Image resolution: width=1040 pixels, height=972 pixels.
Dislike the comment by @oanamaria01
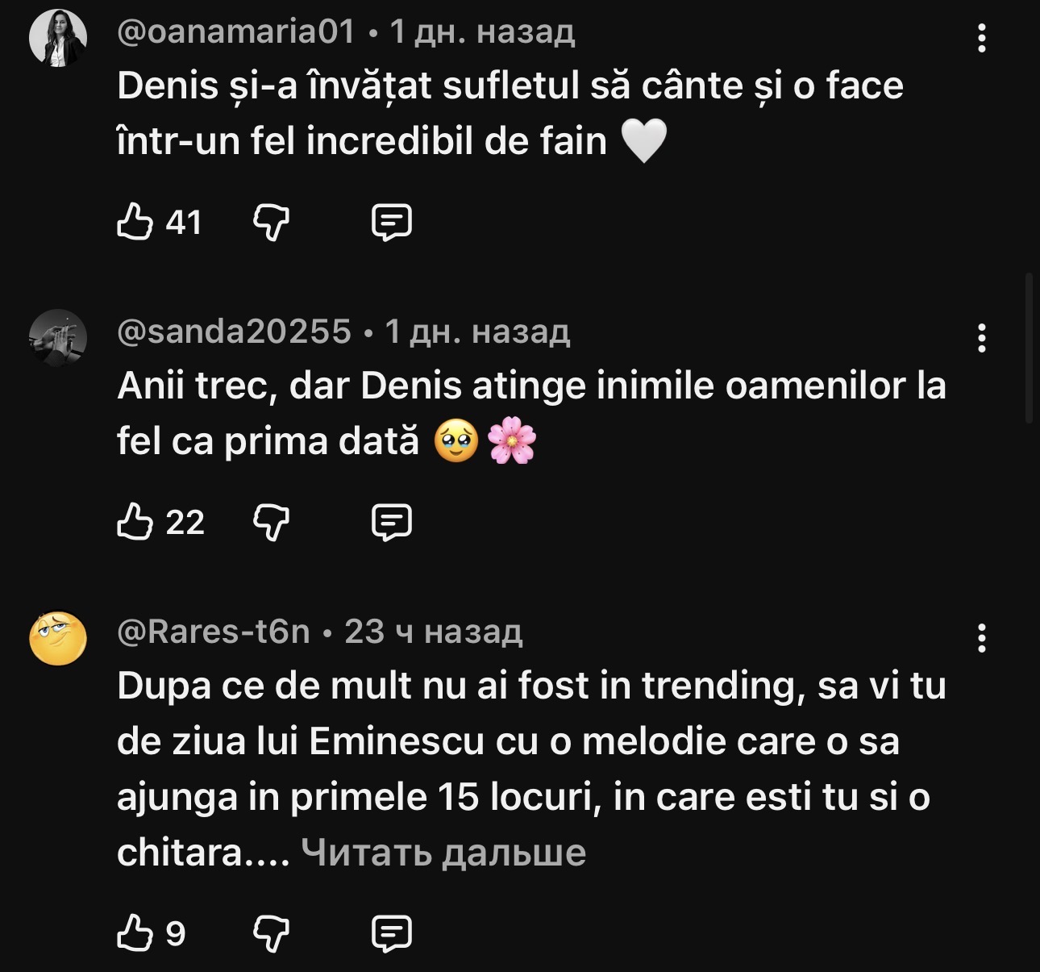[272, 222]
